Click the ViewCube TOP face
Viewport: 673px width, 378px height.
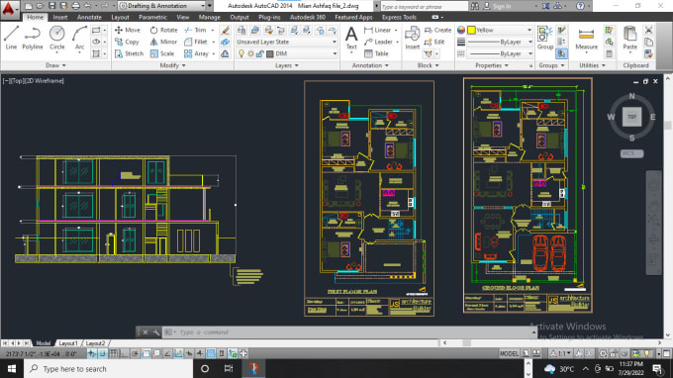[631, 117]
